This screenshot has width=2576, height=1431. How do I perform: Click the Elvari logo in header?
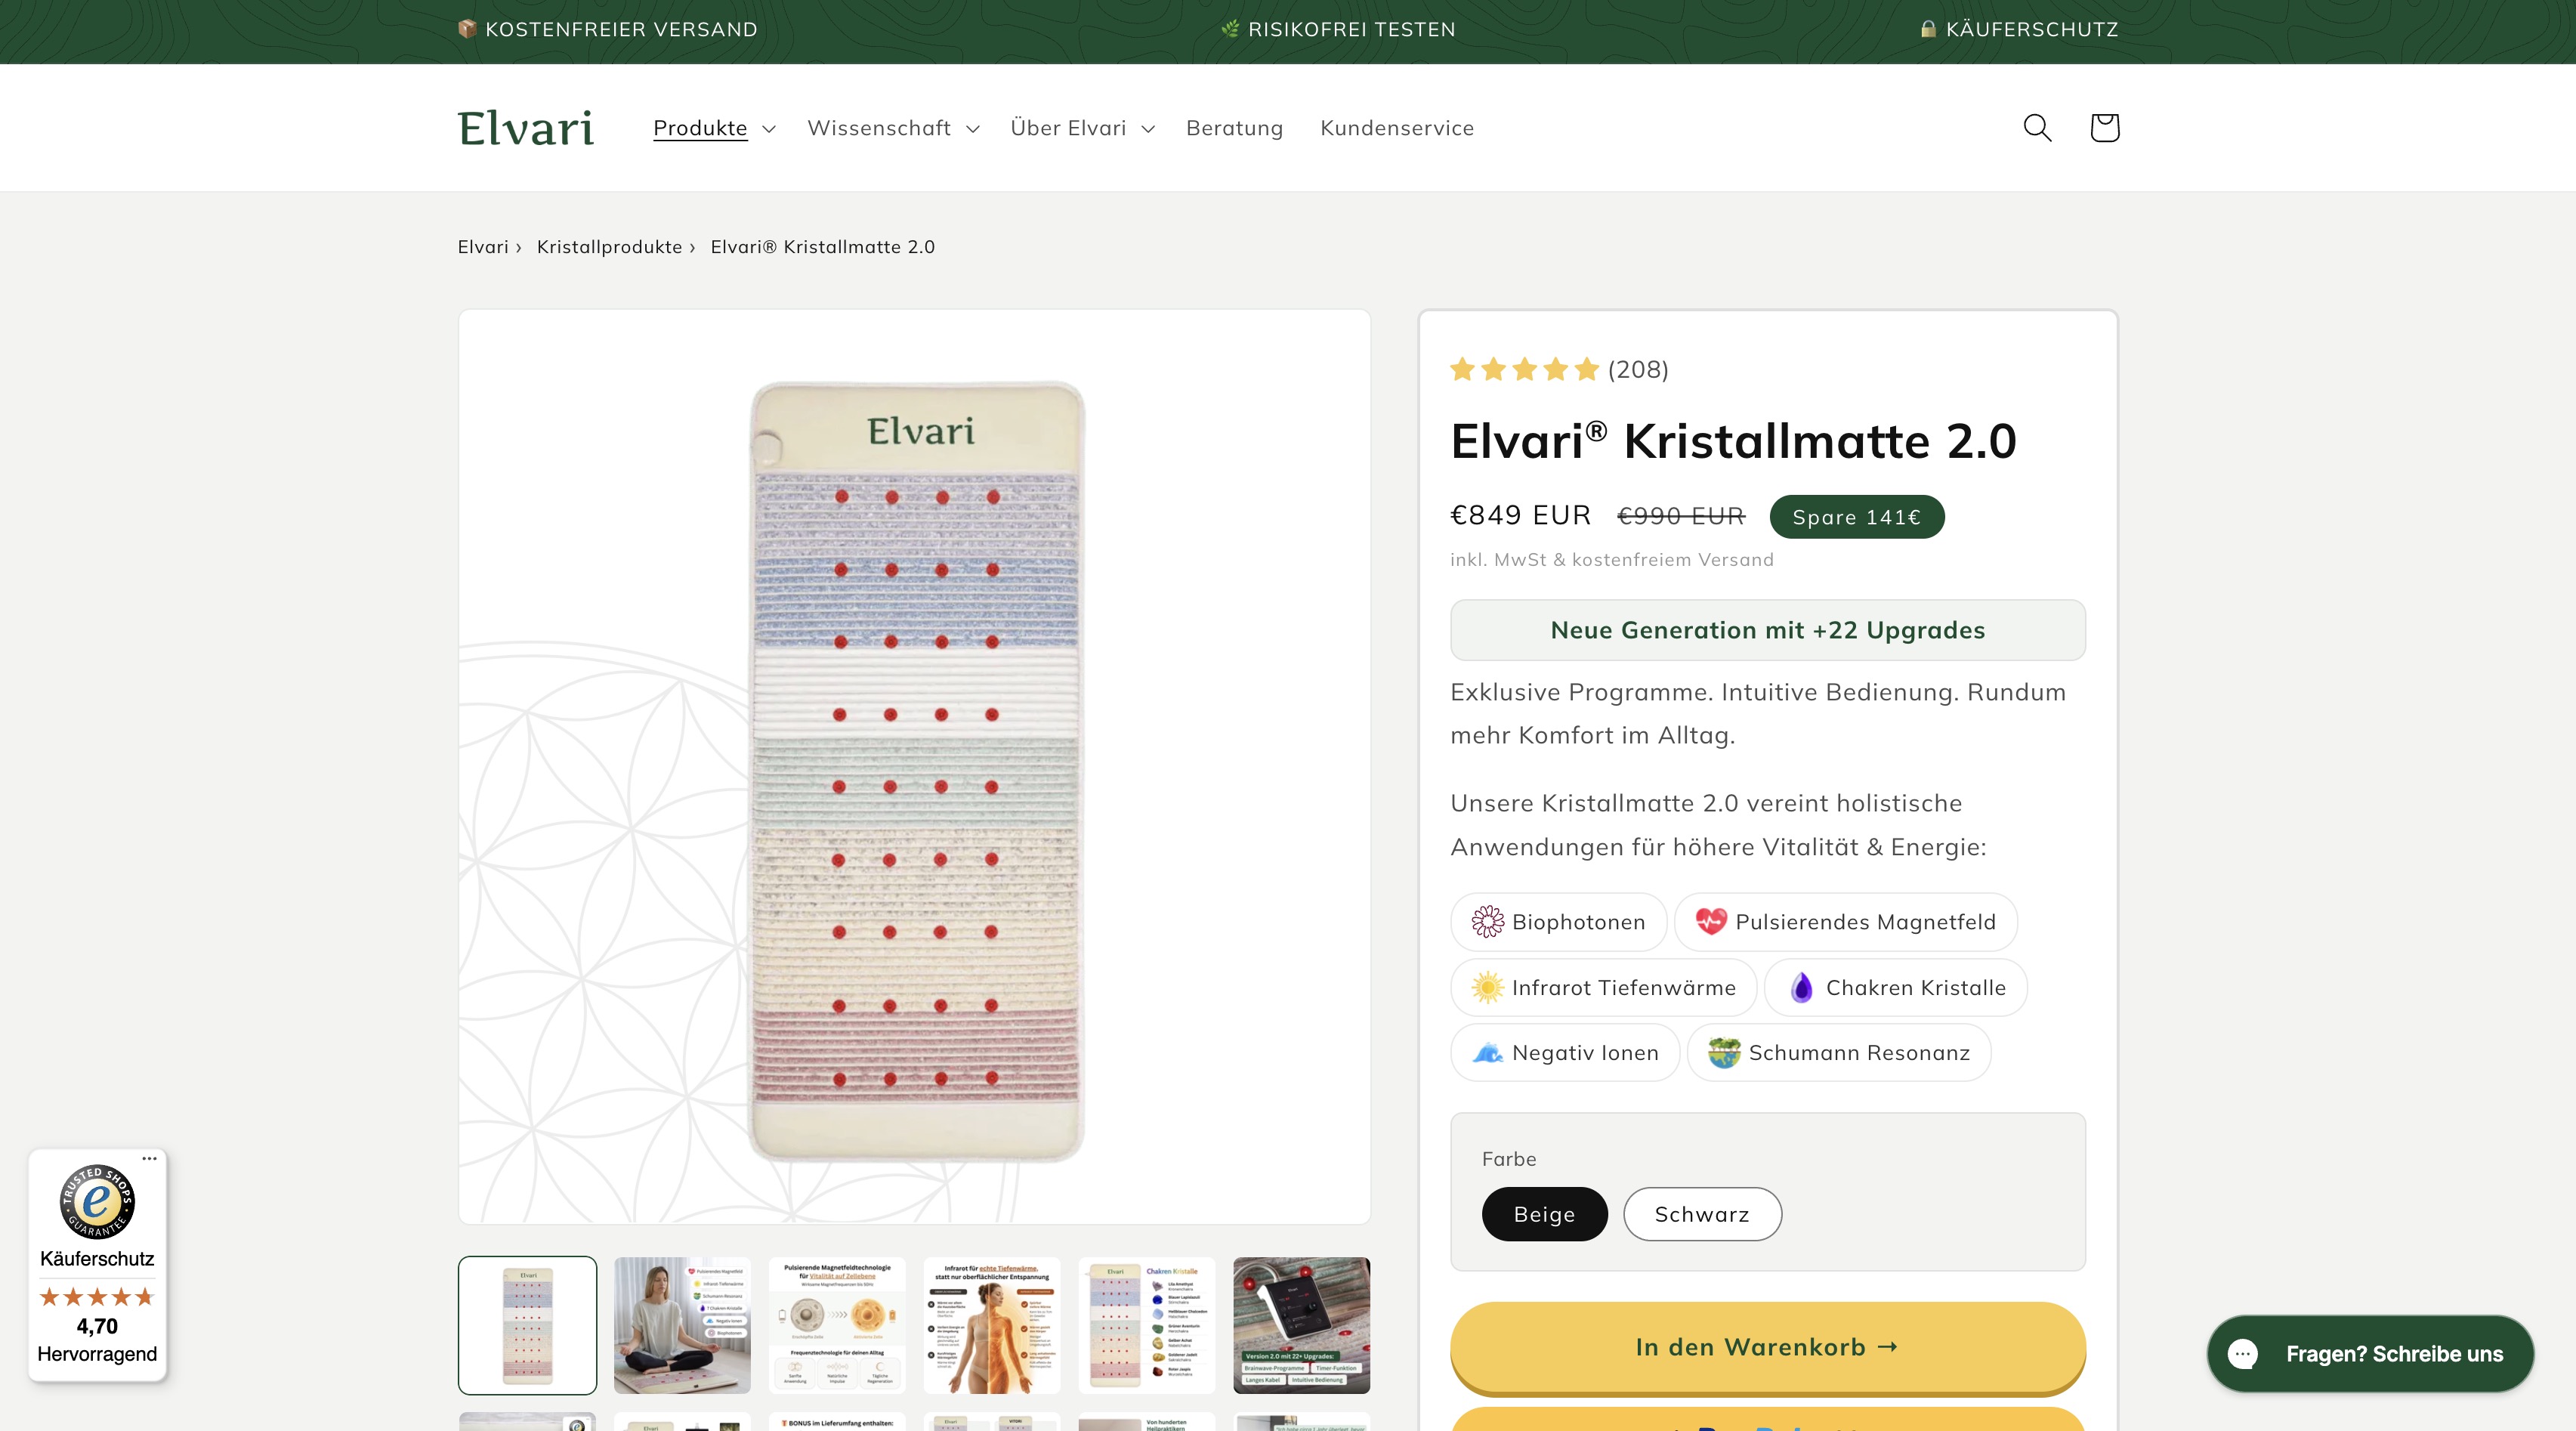(x=526, y=128)
